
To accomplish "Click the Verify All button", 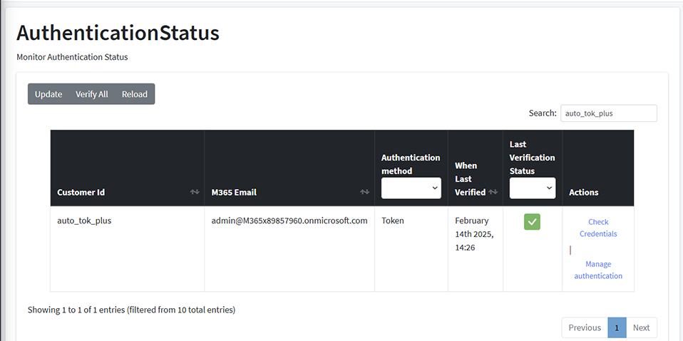I will click(92, 94).
